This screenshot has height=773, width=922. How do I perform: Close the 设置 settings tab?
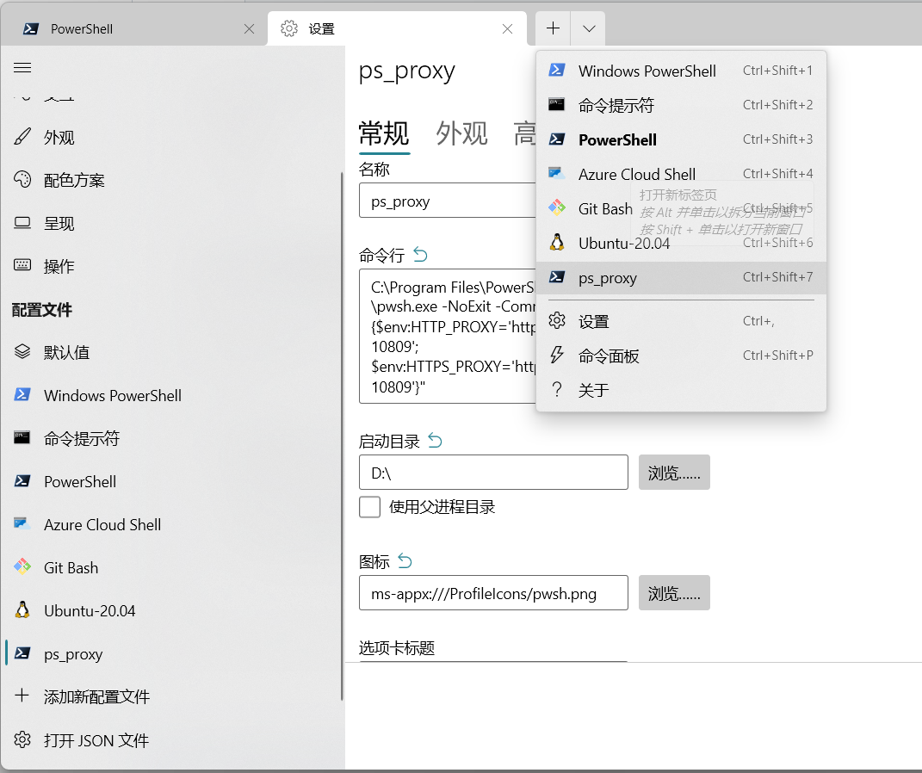(x=507, y=28)
